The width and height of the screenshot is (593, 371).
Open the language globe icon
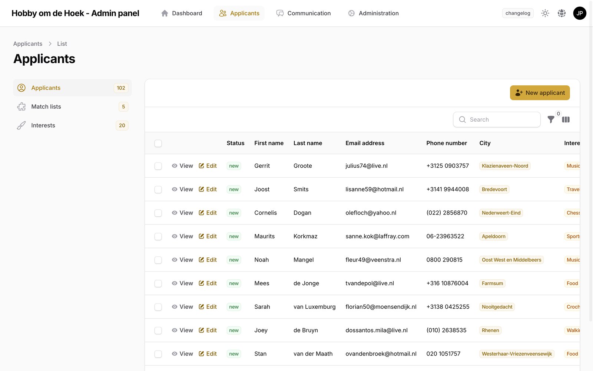click(x=561, y=13)
